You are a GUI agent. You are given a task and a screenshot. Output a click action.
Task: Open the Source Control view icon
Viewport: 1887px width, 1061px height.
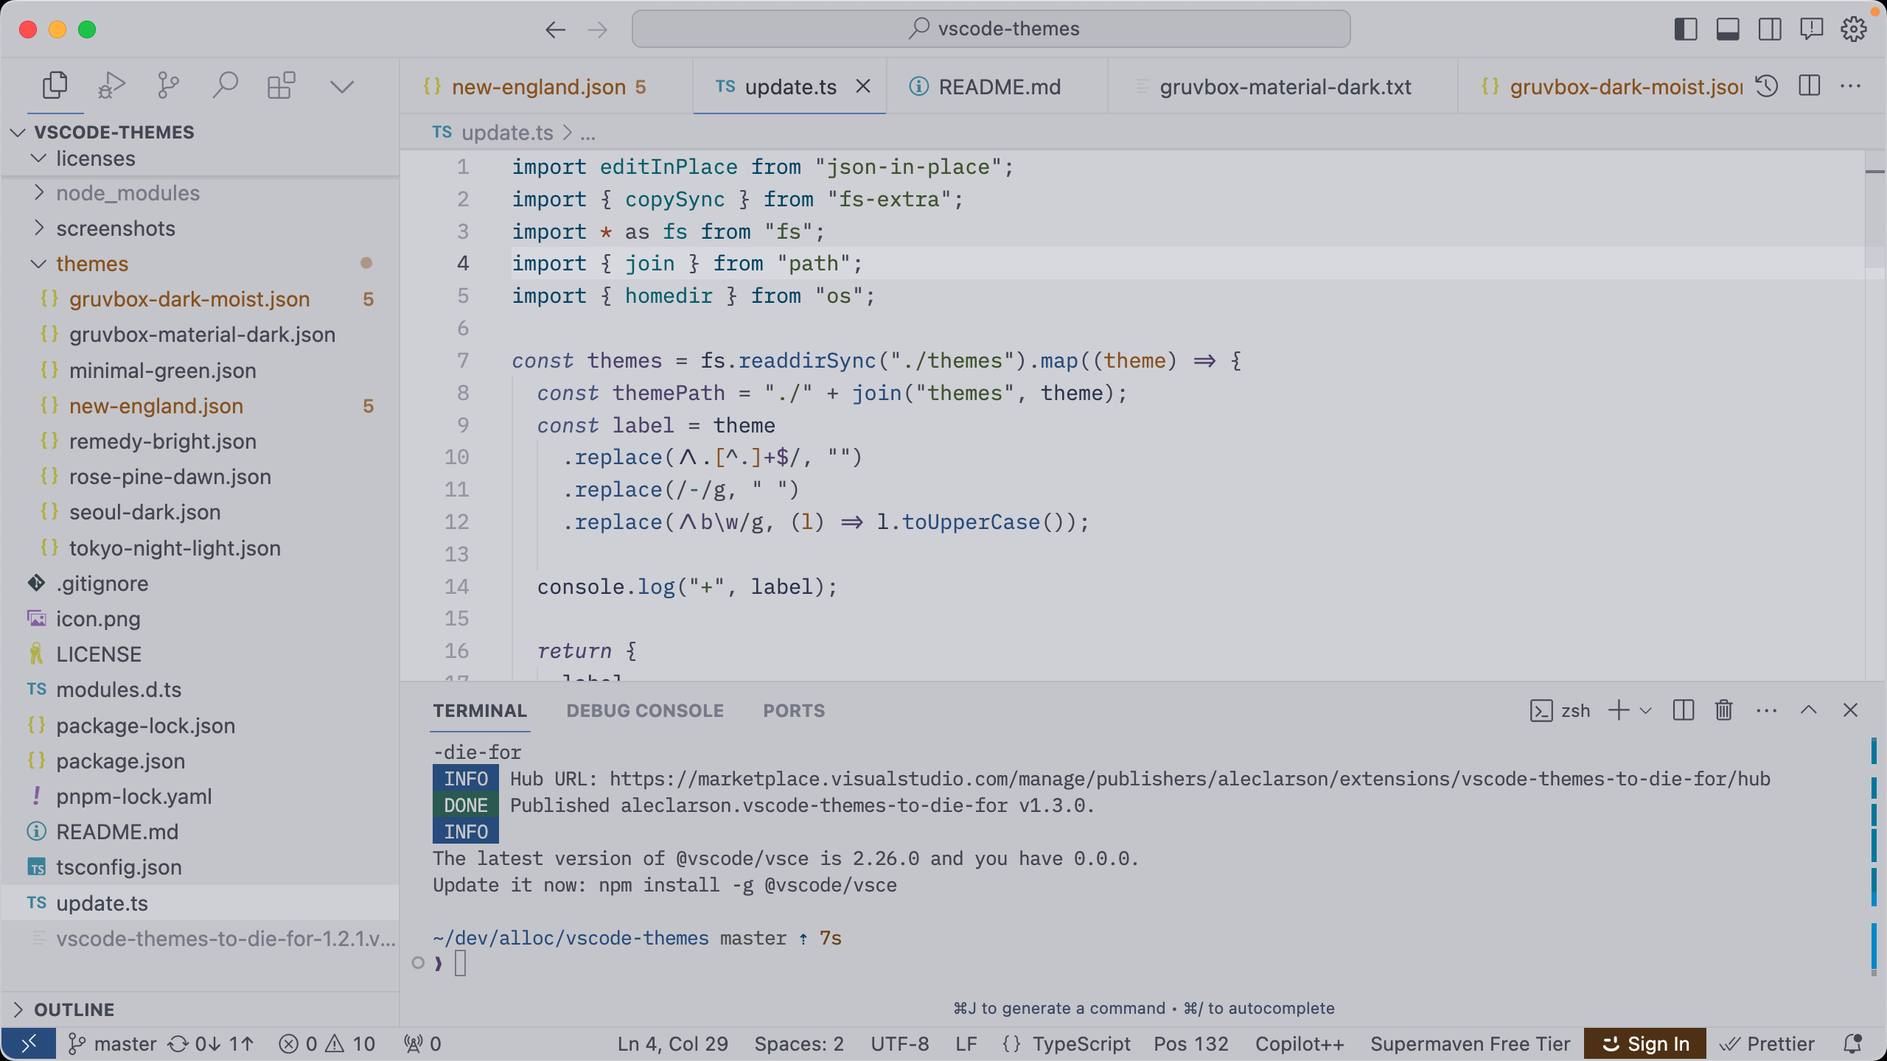[168, 86]
